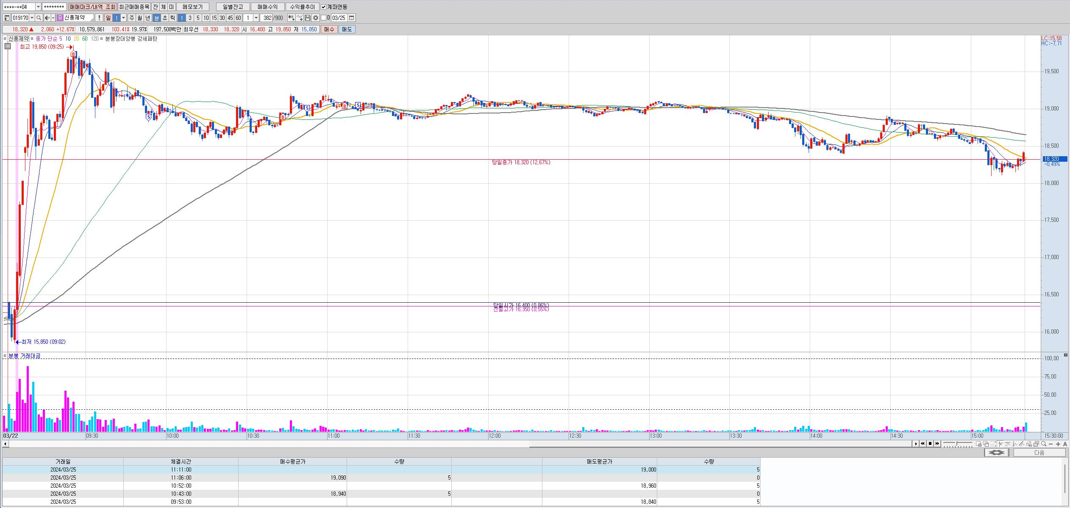The height and width of the screenshot is (508, 1070).
Task: Expand the minute interval value dropdown
Action: point(256,18)
